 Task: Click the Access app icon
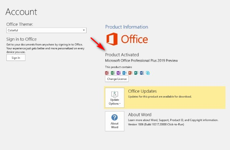click(x=107, y=73)
